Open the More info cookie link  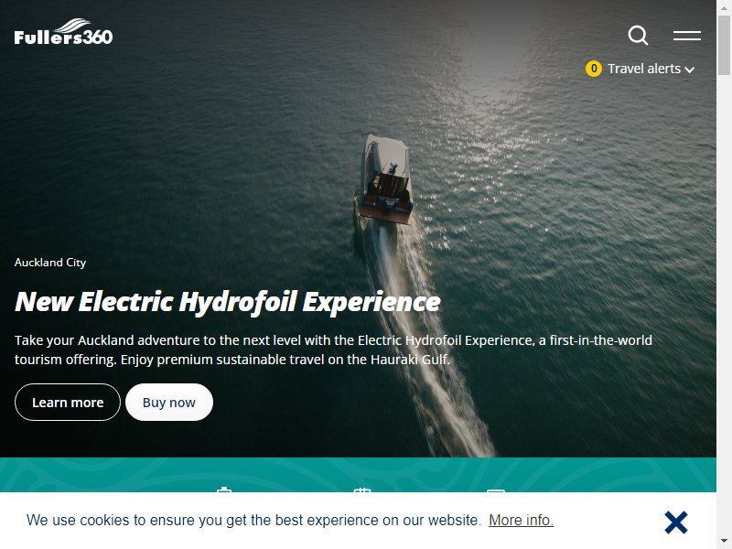[x=521, y=520]
